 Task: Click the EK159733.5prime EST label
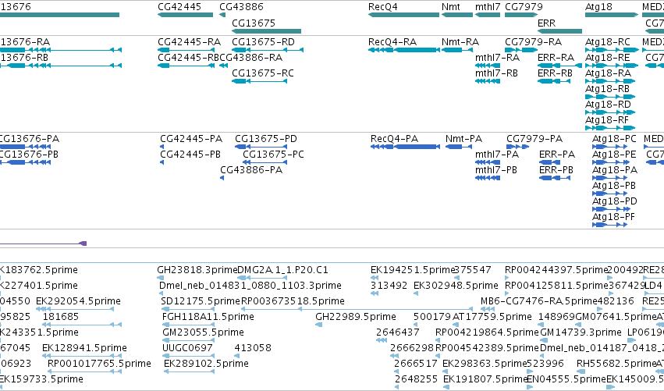coord(41,379)
